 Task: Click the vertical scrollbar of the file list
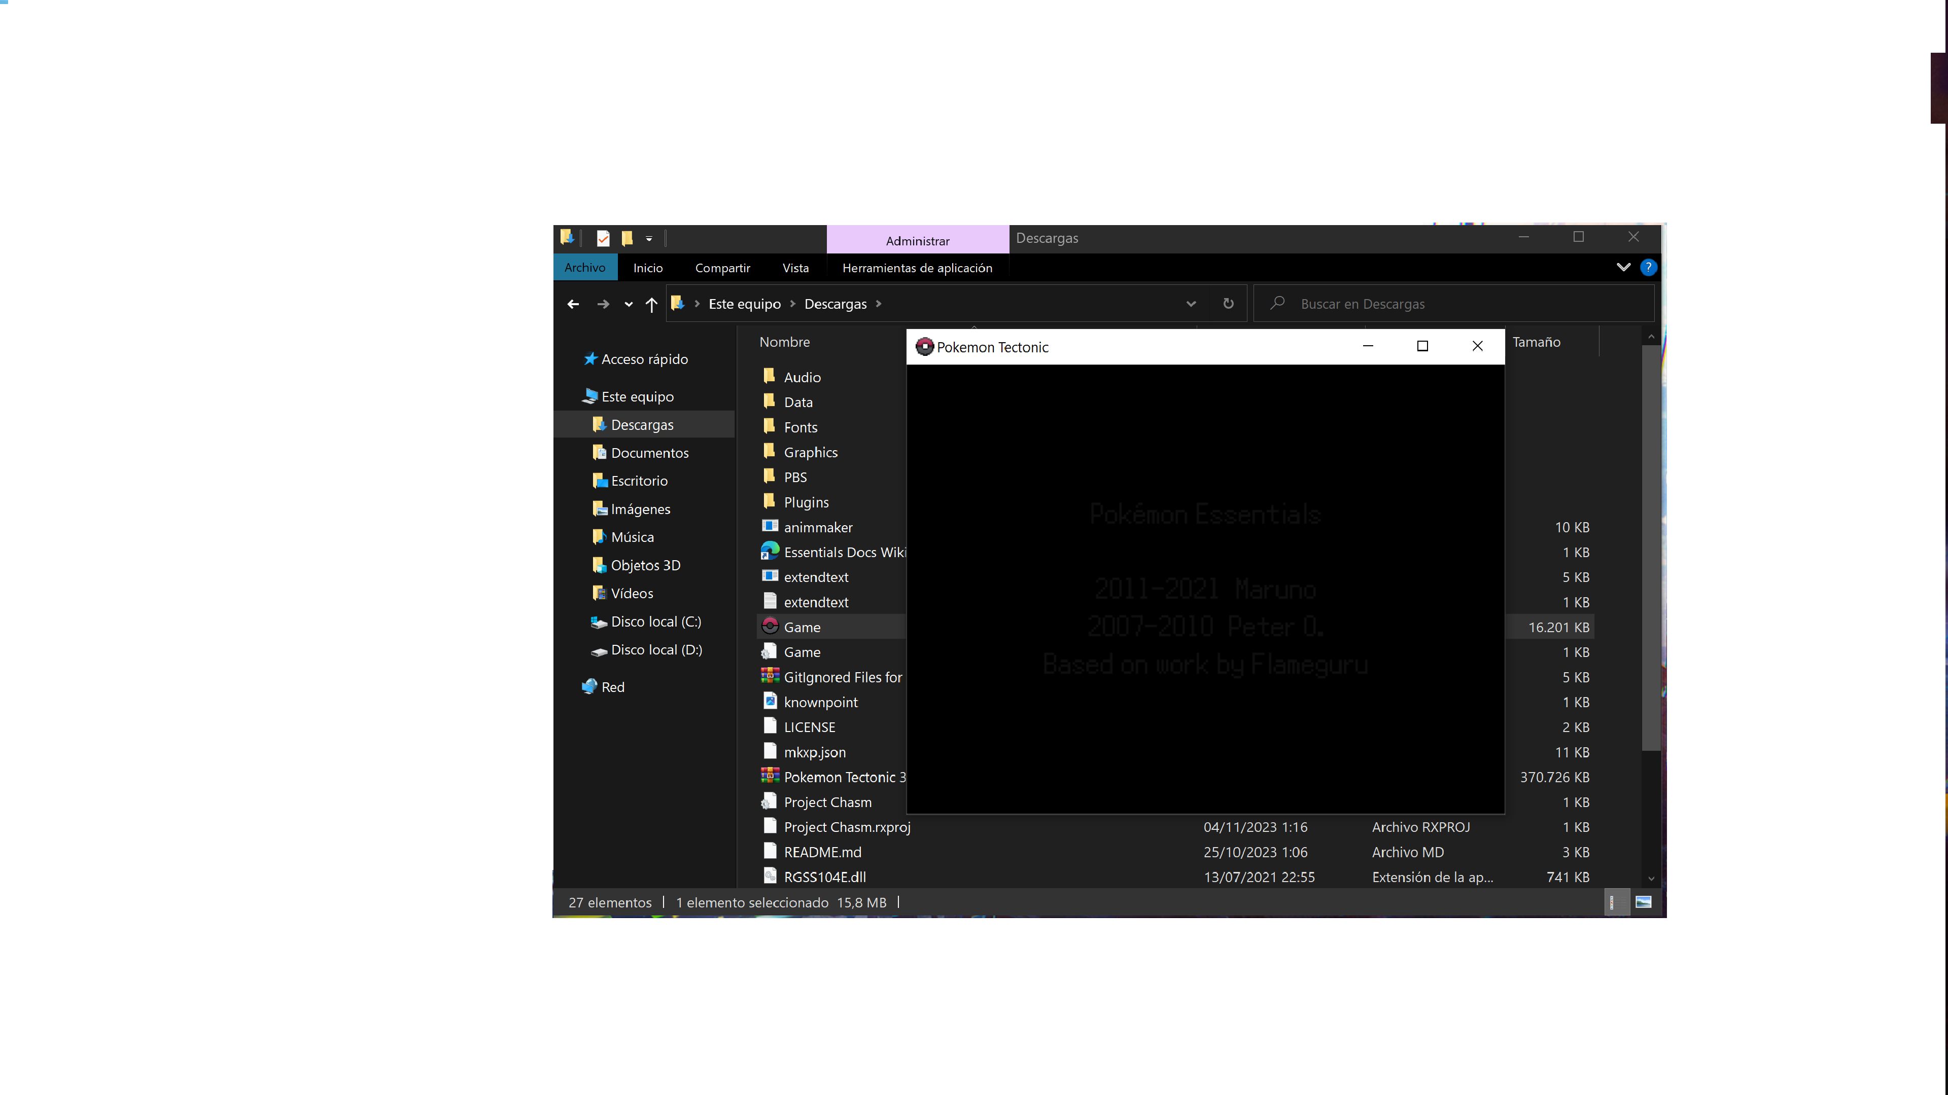point(1651,548)
